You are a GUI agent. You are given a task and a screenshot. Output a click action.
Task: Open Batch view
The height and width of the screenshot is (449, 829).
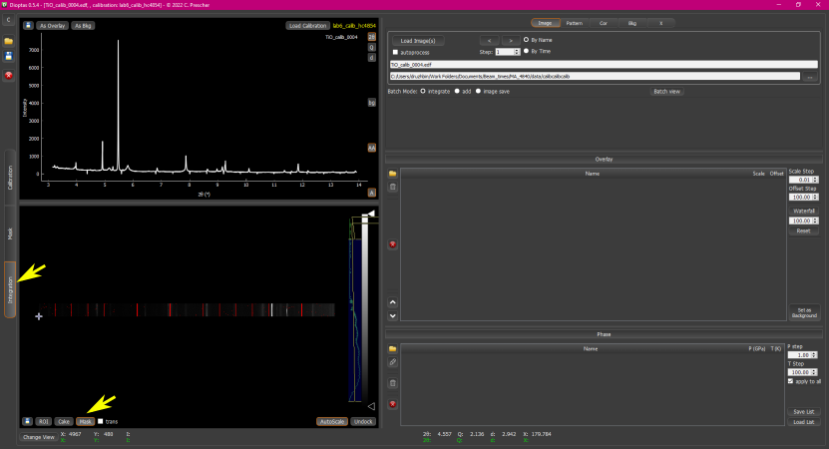pyautogui.click(x=666, y=92)
